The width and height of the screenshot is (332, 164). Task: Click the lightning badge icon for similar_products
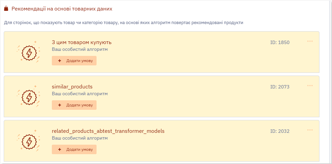click(x=28, y=97)
